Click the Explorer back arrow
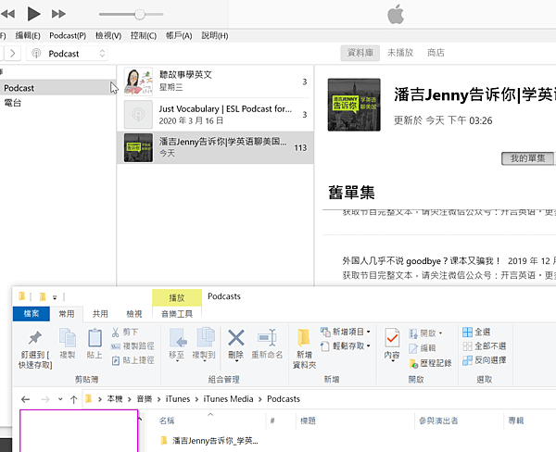Image resolution: width=556 pixels, height=452 pixels. coord(26,399)
